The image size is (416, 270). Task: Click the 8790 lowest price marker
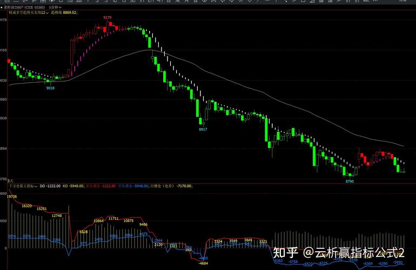click(x=350, y=181)
